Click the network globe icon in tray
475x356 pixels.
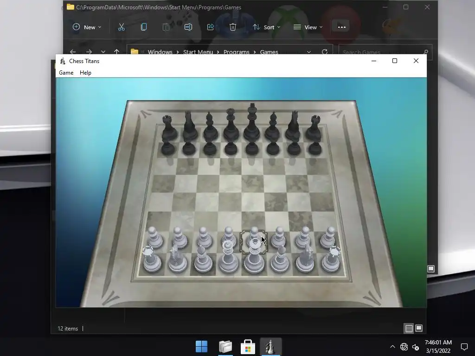pyautogui.click(x=404, y=347)
